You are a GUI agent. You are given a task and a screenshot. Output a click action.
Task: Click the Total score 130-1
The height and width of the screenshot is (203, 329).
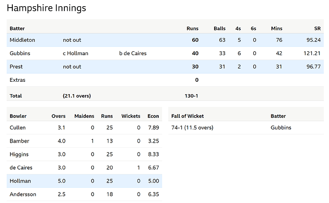click(191, 96)
